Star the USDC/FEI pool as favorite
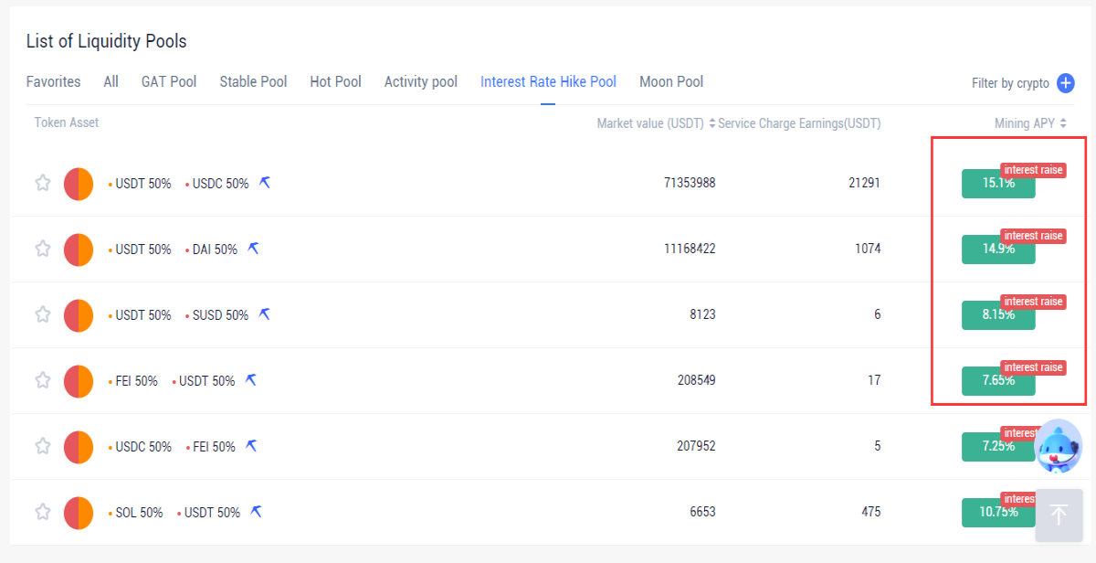1096x563 pixels. coord(42,446)
